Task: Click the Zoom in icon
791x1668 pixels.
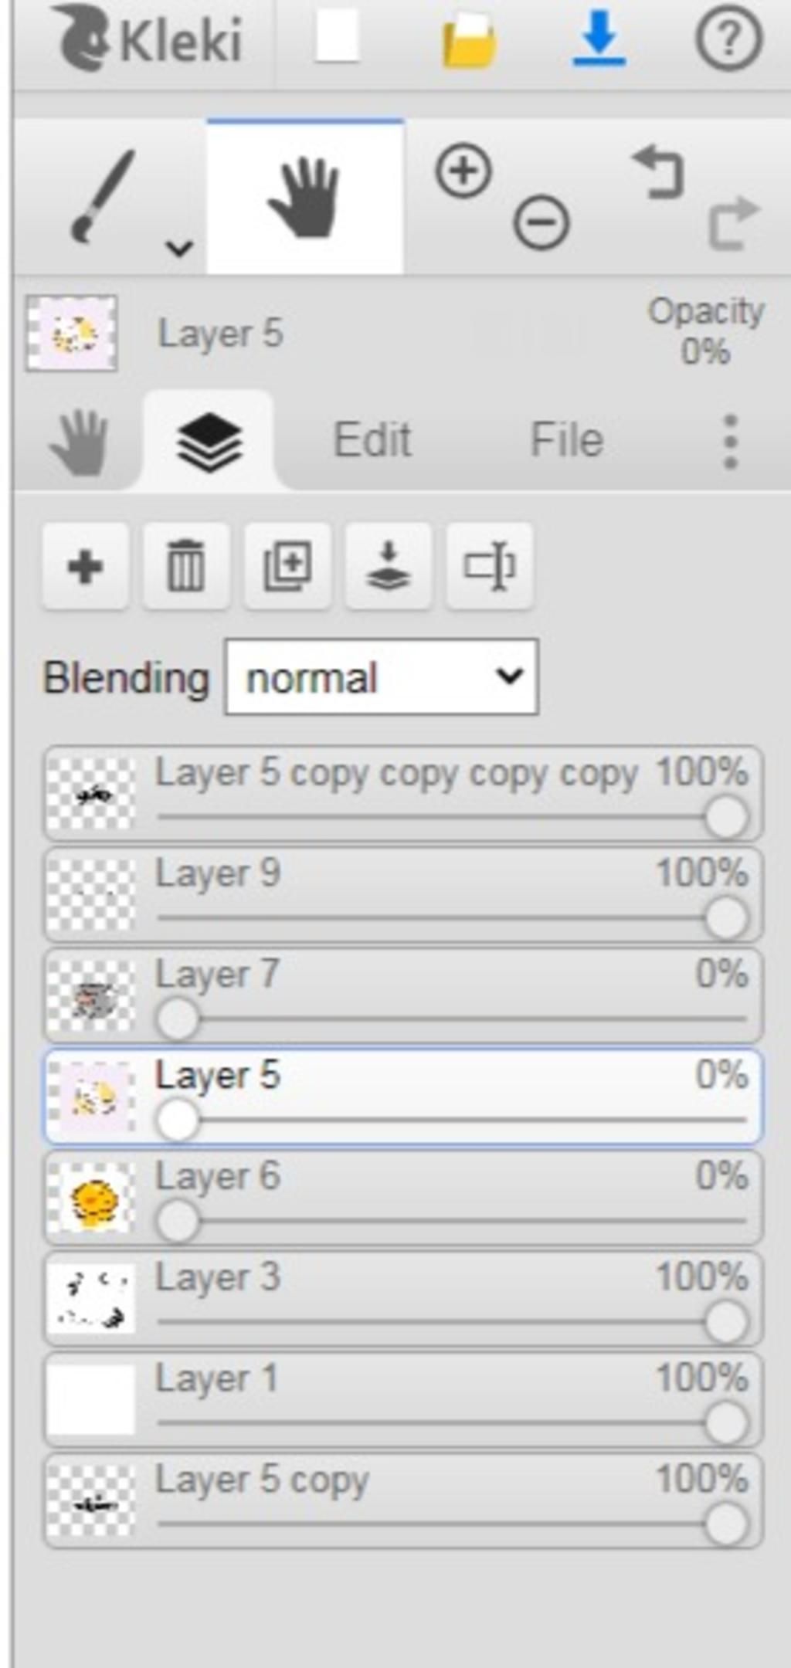Action: tap(463, 171)
